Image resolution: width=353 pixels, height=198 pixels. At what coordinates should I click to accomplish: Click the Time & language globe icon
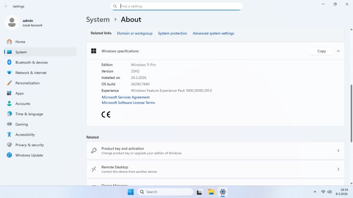9,114
